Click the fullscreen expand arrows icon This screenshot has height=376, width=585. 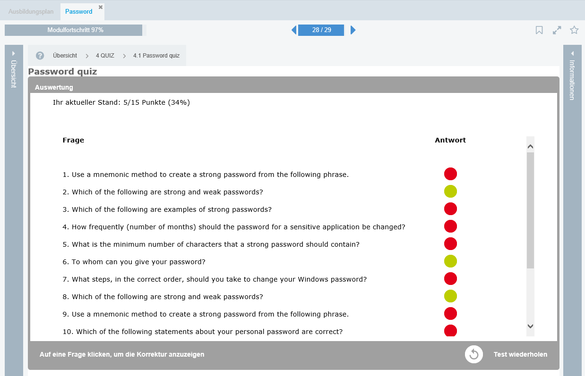(x=557, y=30)
